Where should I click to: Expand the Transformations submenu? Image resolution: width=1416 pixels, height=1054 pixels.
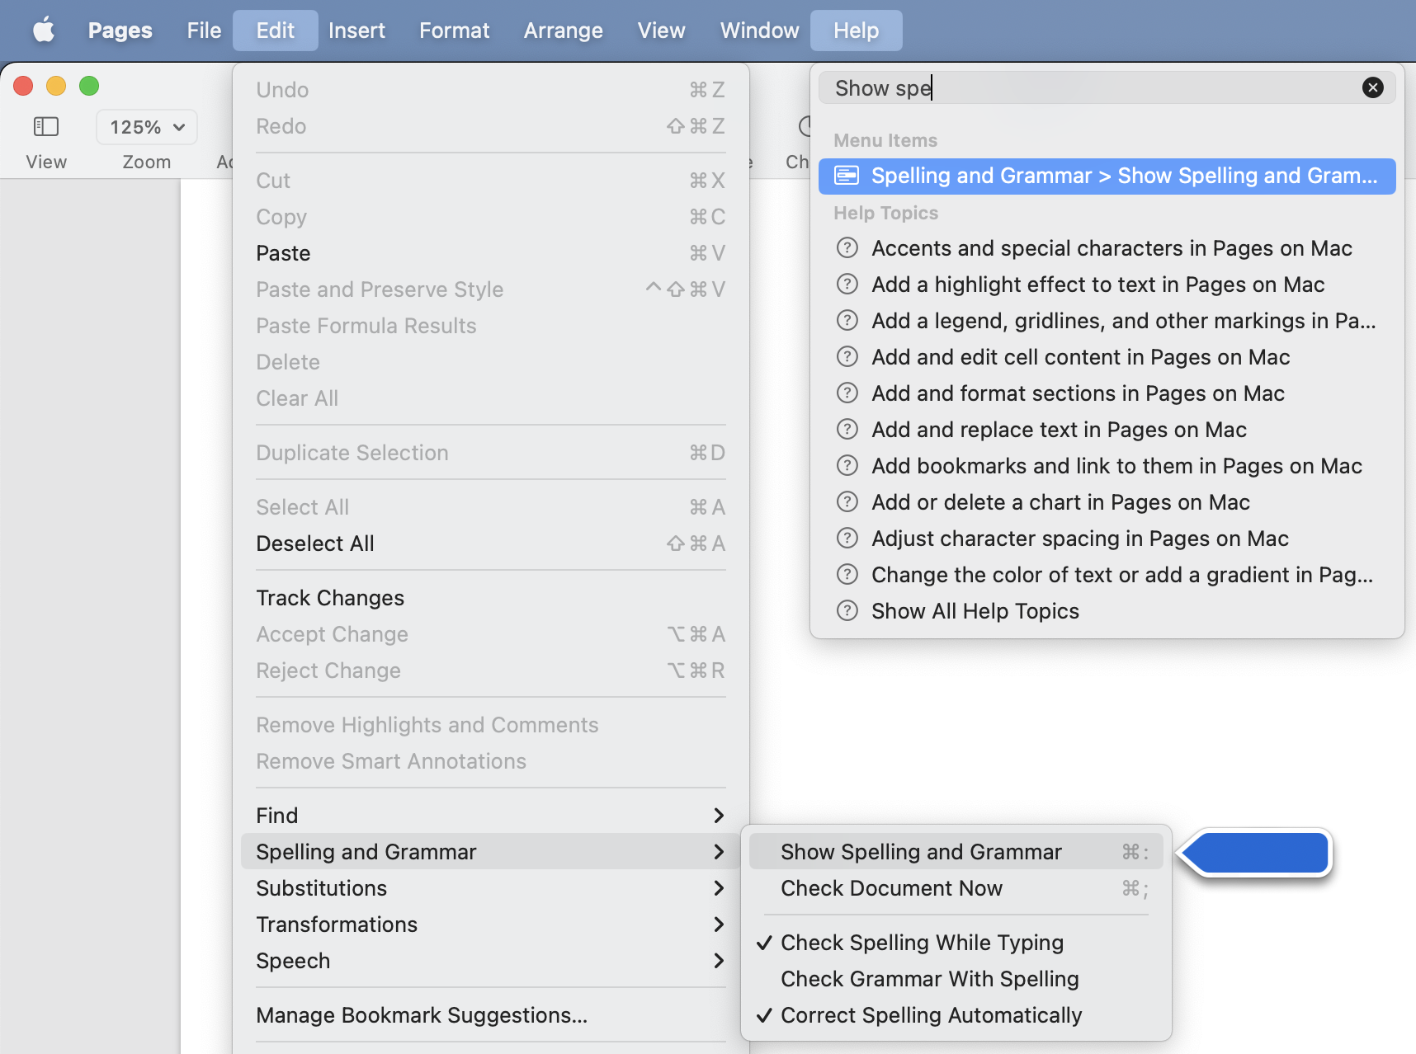coord(491,925)
